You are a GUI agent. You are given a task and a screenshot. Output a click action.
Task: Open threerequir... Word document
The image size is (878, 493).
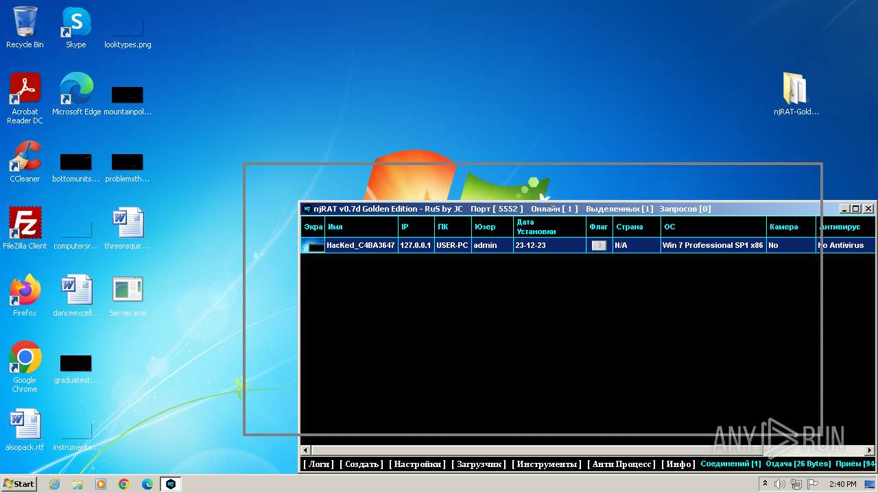128,229
